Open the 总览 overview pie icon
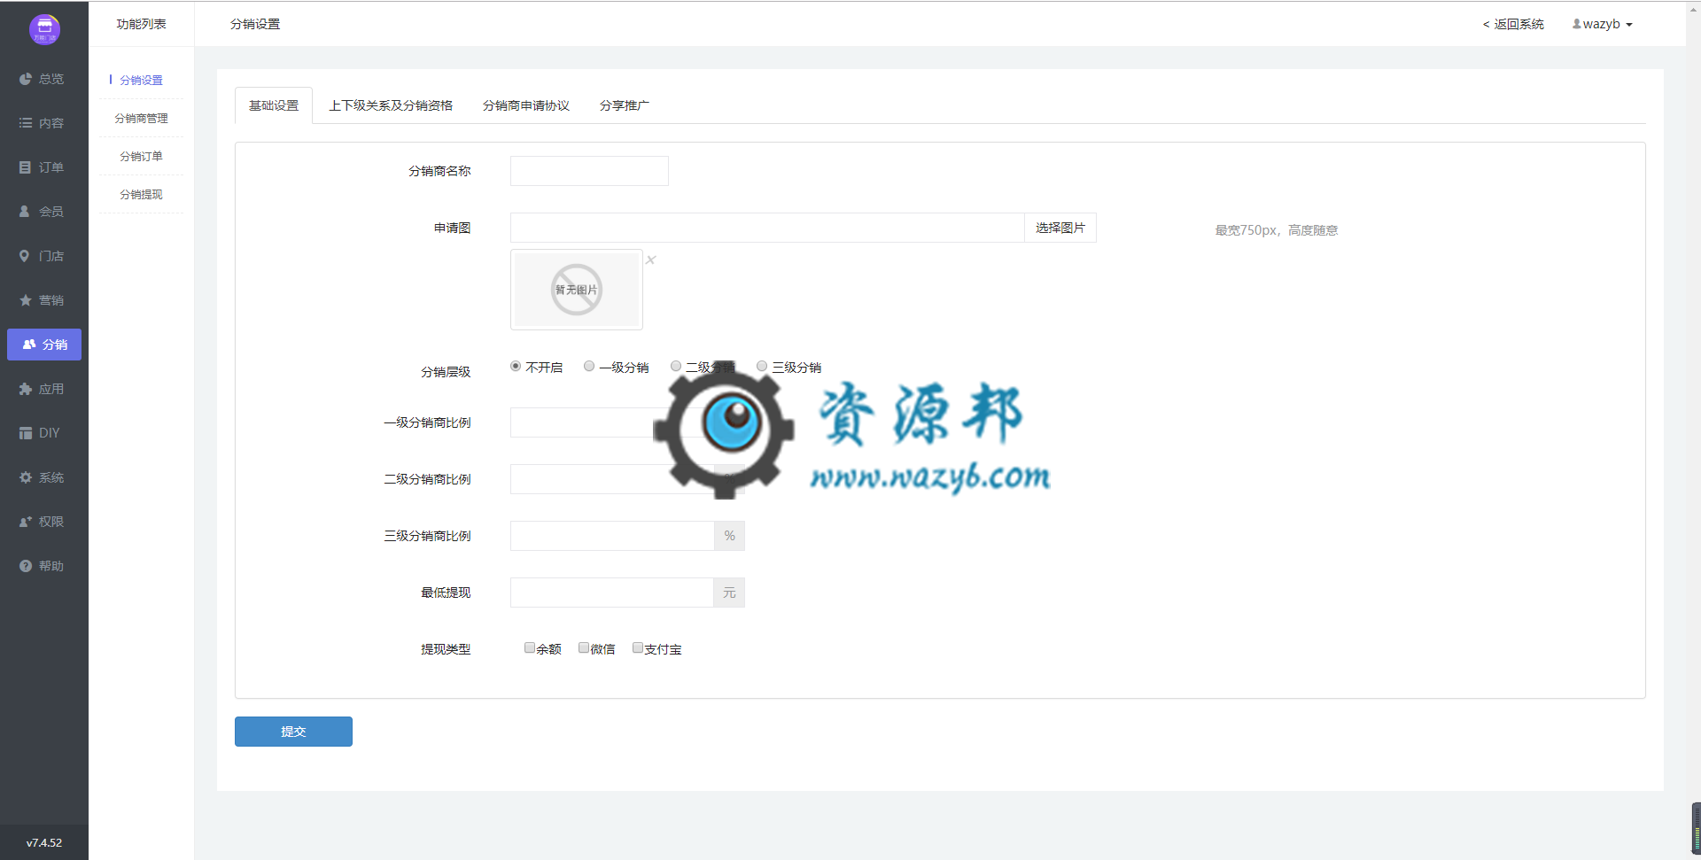The width and height of the screenshot is (1701, 860). [26, 79]
